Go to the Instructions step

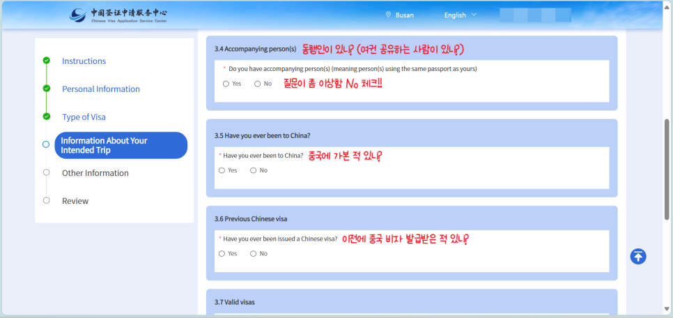84,61
